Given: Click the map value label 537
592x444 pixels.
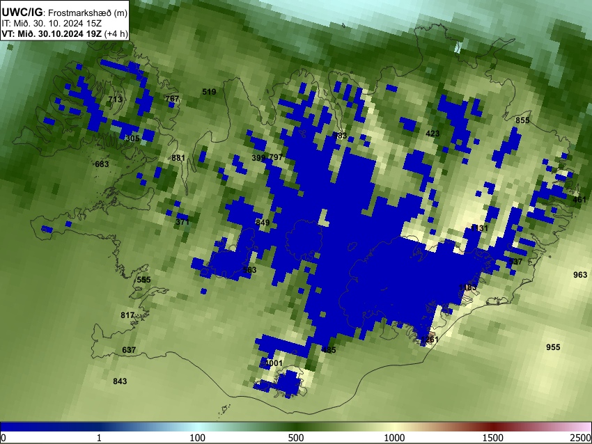Looking at the screenshot, I should coord(515,262).
